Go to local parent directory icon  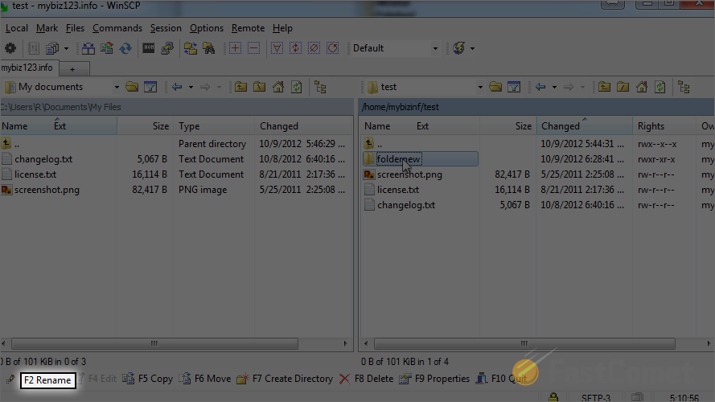click(x=240, y=87)
